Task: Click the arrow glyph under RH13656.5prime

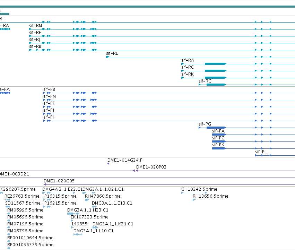Action: point(194,200)
